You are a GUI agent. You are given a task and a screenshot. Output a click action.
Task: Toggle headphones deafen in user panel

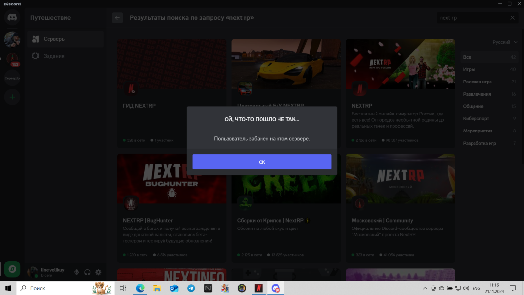(x=87, y=272)
